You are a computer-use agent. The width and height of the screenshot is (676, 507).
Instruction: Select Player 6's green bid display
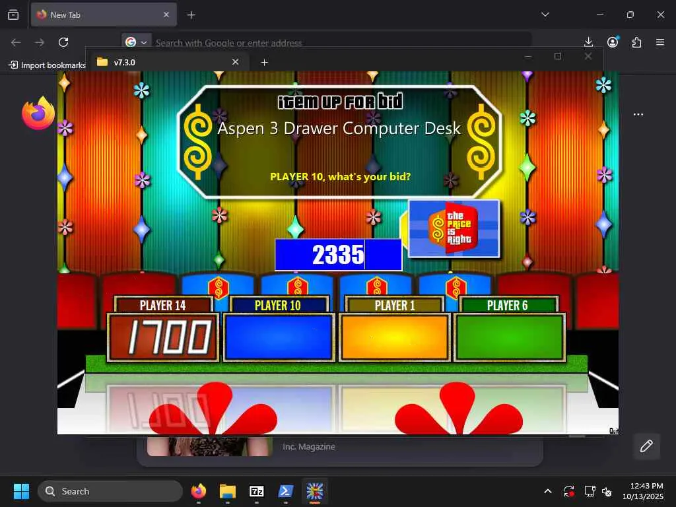pyautogui.click(x=510, y=337)
